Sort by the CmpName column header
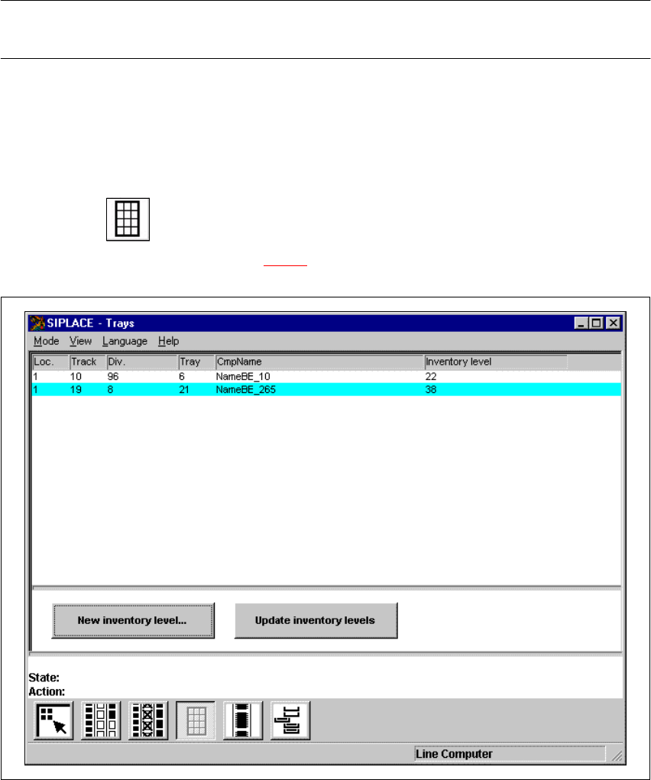The width and height of the screenshot is (651, 780). coord(319,362)
